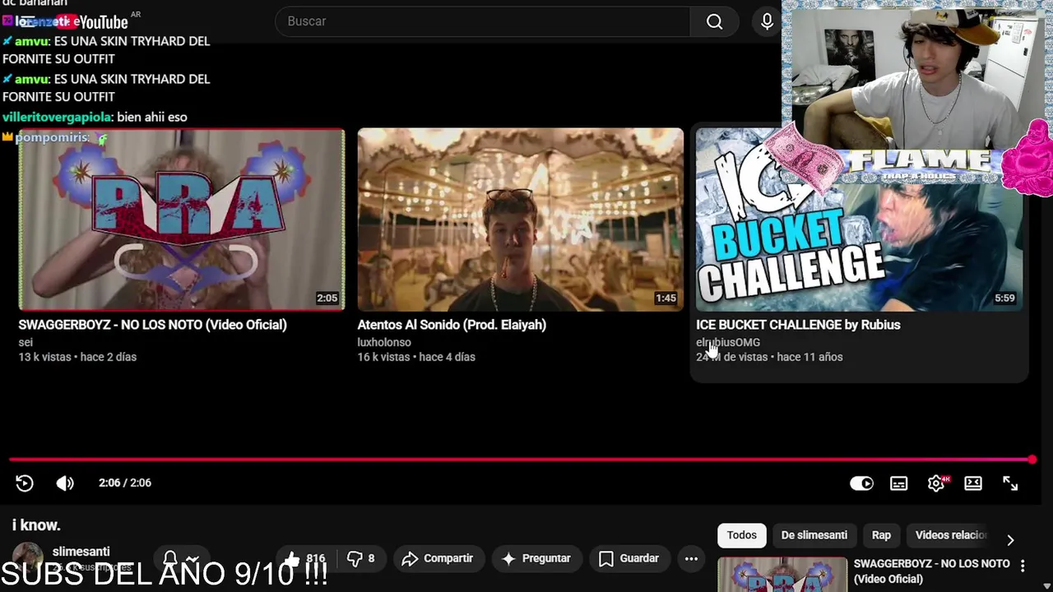Click the search magnifier icon
This screenshot has height=592, width=1053.
click(x=714, y=22)
